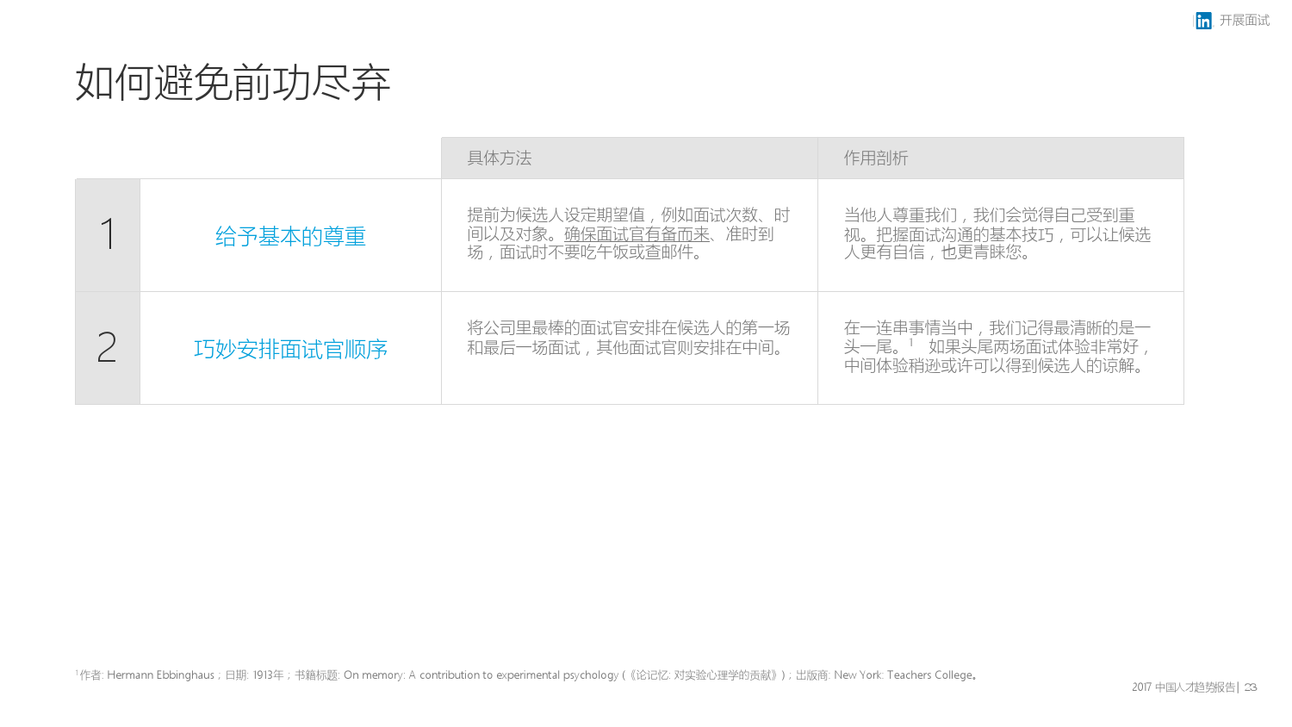
Task: Click the page number 23
Action: click(1251, 687)
